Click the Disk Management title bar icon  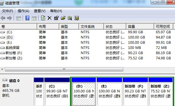click(2, 3)
